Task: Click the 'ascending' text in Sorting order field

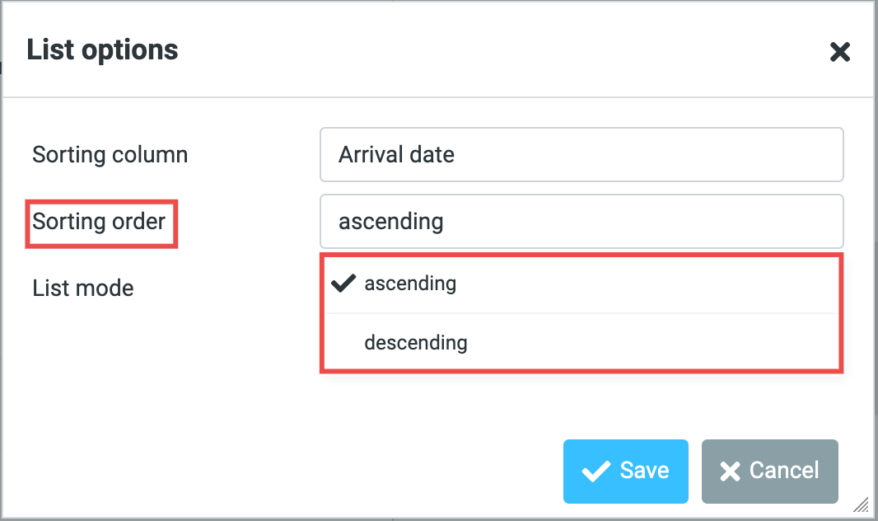Action: 391,221
